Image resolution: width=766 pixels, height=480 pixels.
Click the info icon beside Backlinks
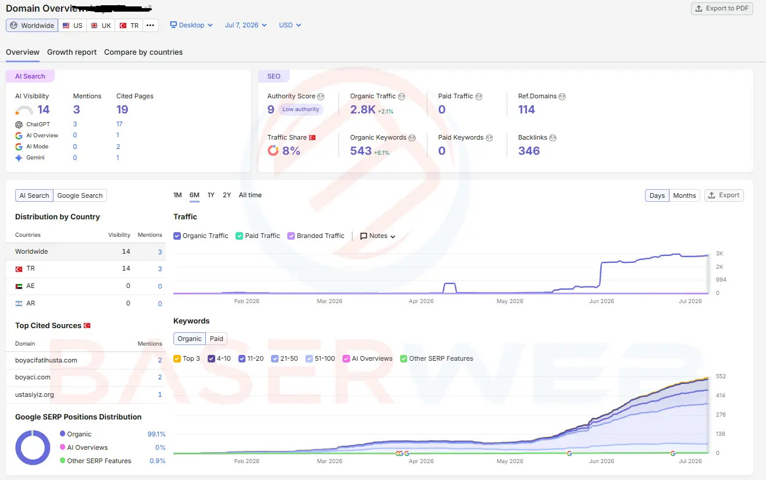point(553,138)
